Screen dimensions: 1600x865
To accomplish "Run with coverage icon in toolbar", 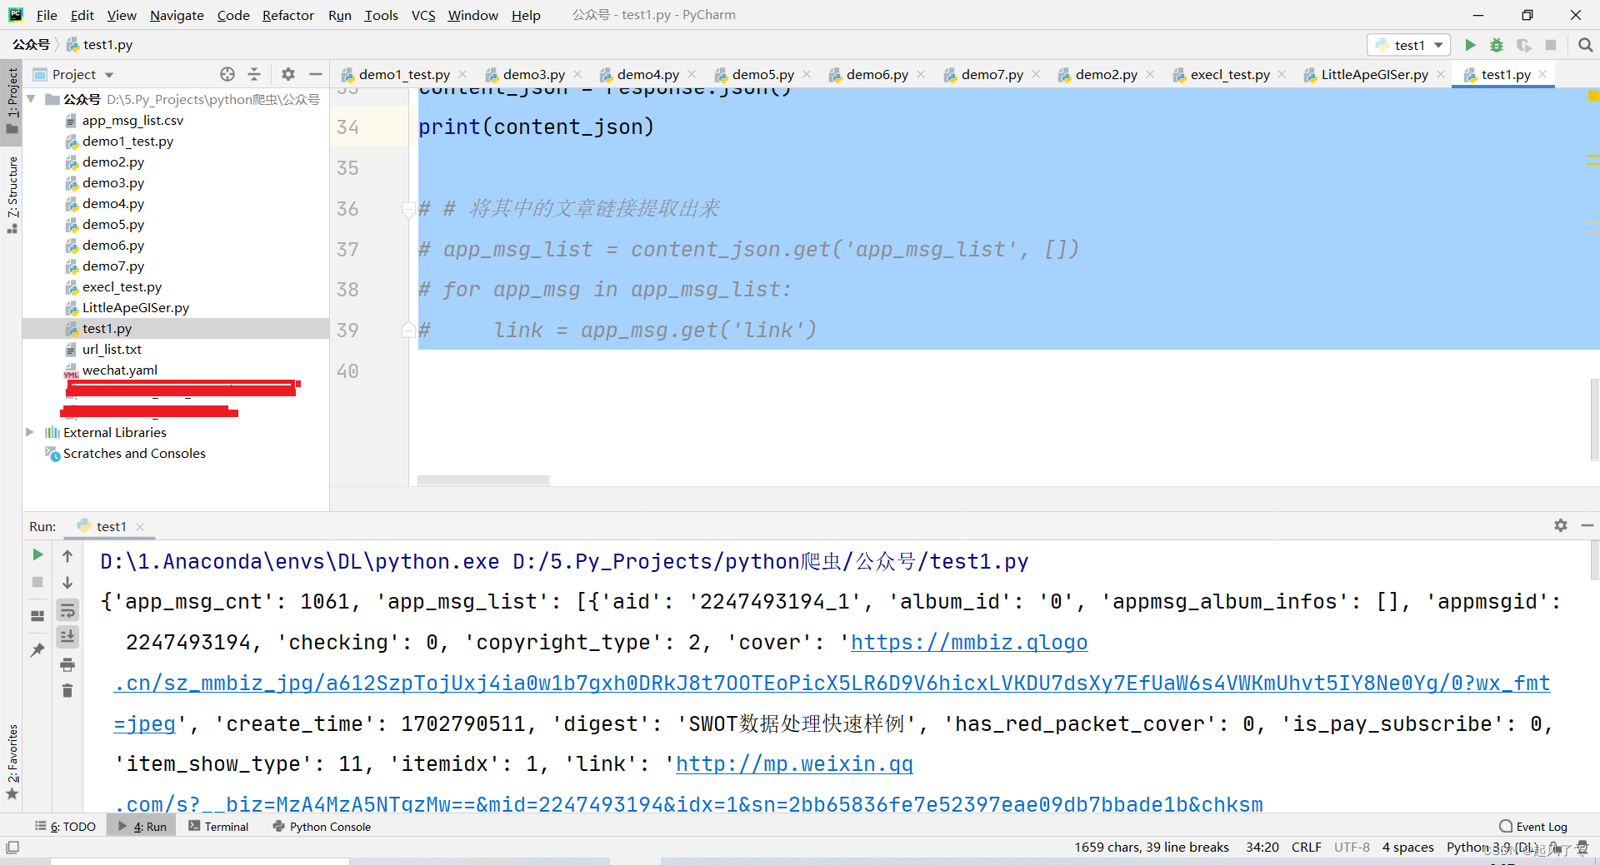I will pyautogui.click(x=1523, y=45).
